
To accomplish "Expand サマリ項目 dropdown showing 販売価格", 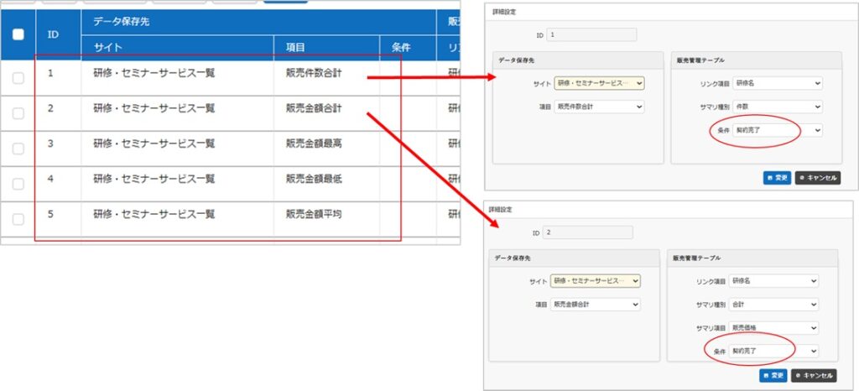I will (x=774, y=327).
